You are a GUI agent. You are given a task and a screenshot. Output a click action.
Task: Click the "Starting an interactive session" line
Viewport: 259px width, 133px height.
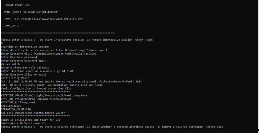25,47
